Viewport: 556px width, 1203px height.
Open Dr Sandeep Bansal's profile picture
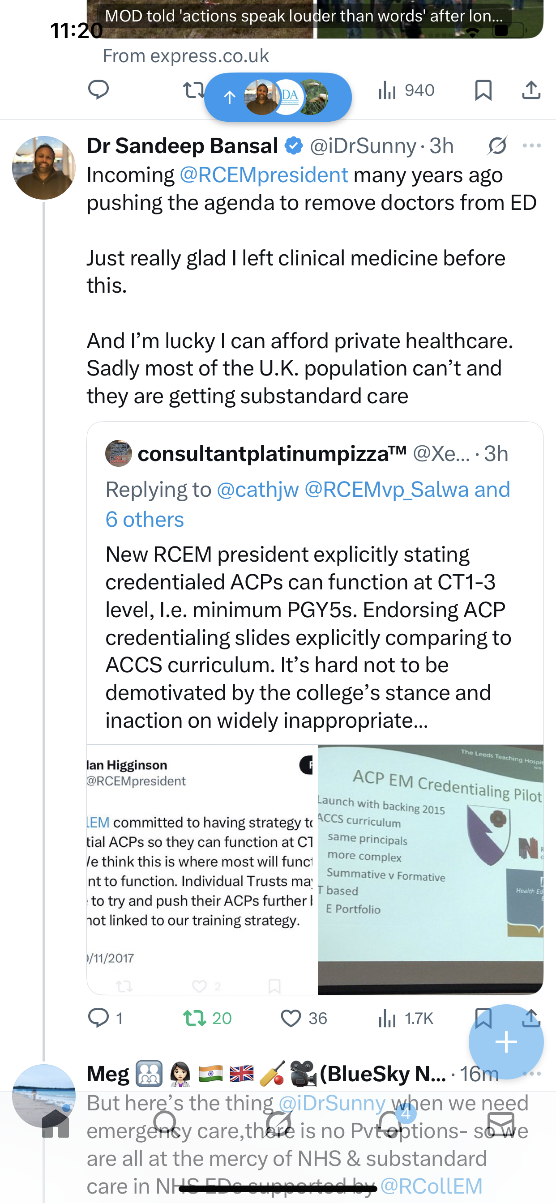[x=44, y=168]
